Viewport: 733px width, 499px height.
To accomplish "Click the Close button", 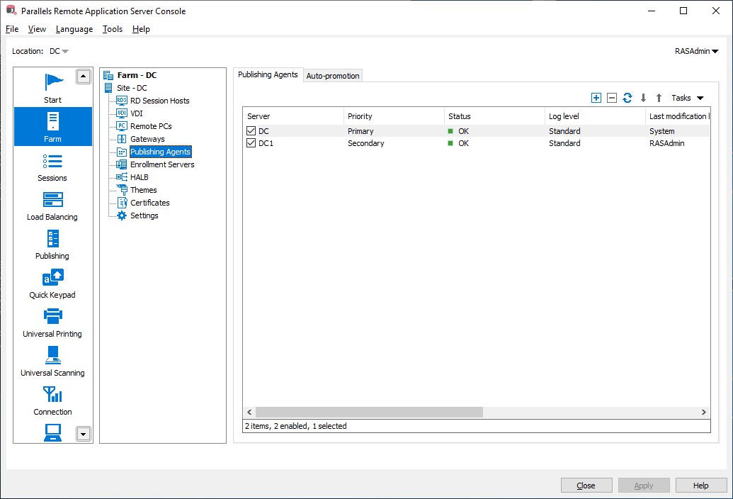I will 586,486.
